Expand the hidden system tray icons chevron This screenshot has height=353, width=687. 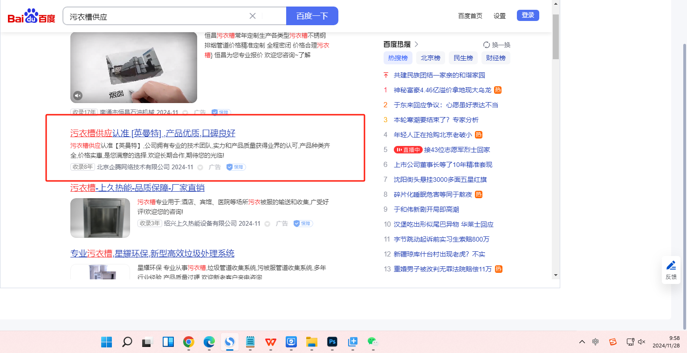coord(582,342)
